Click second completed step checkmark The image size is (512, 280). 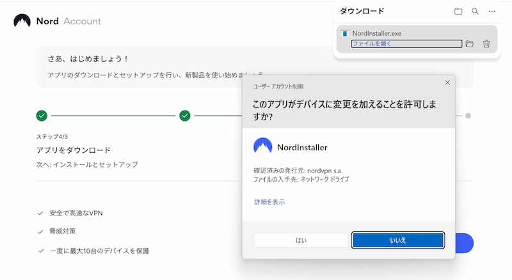tap(185, 116)
